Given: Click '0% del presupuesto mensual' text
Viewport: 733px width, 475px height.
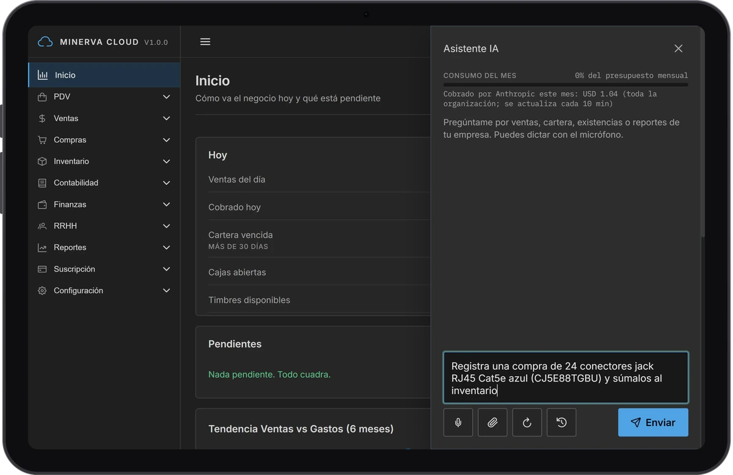Looking at the screenshot, I should [632, 76].
